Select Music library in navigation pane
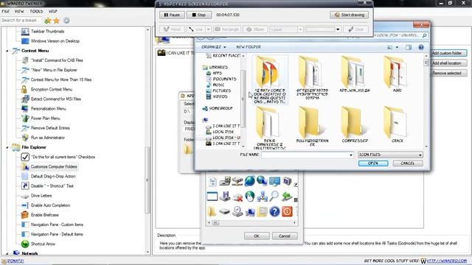This screenshot has height=265, width=472. tap(218, 85)
